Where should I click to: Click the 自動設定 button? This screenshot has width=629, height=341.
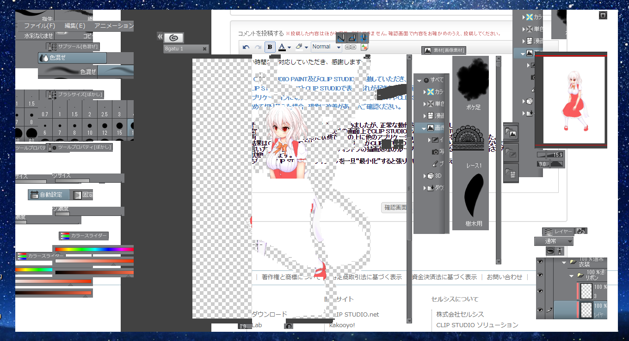pos(49,195)
